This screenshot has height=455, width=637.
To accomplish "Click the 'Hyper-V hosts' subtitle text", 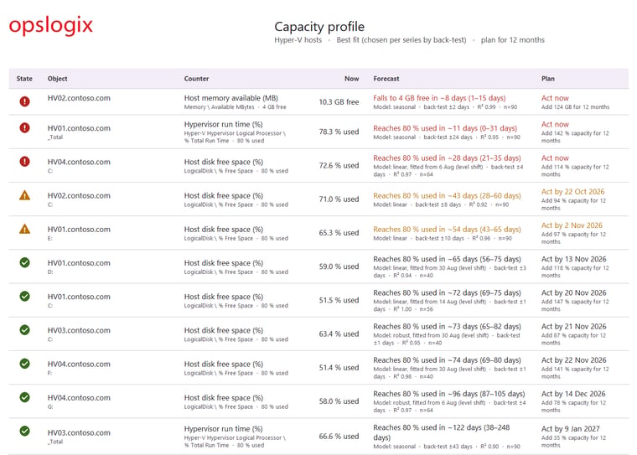I will tap(298, 40).
